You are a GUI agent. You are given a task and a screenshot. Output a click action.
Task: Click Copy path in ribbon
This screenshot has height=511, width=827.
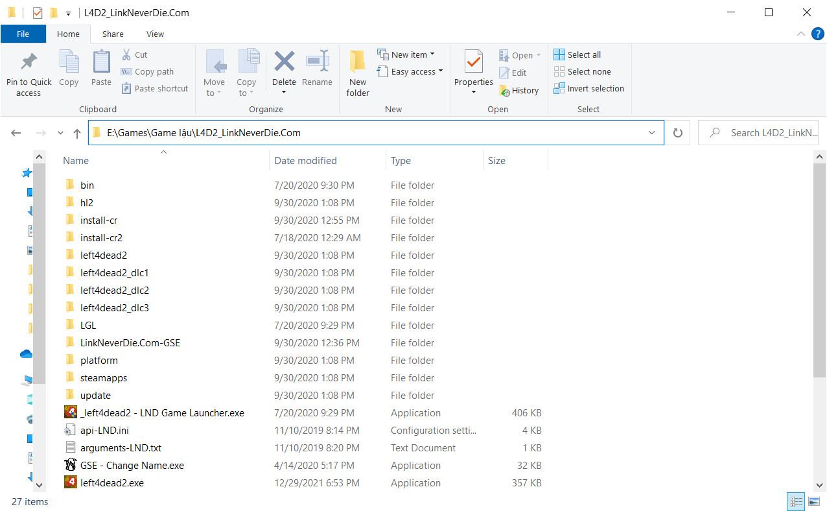147,71
